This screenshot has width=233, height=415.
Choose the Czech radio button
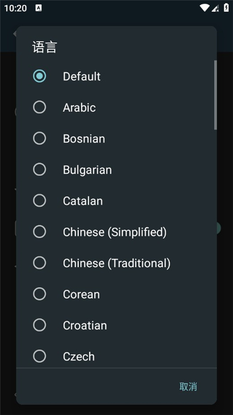point(39,356)
